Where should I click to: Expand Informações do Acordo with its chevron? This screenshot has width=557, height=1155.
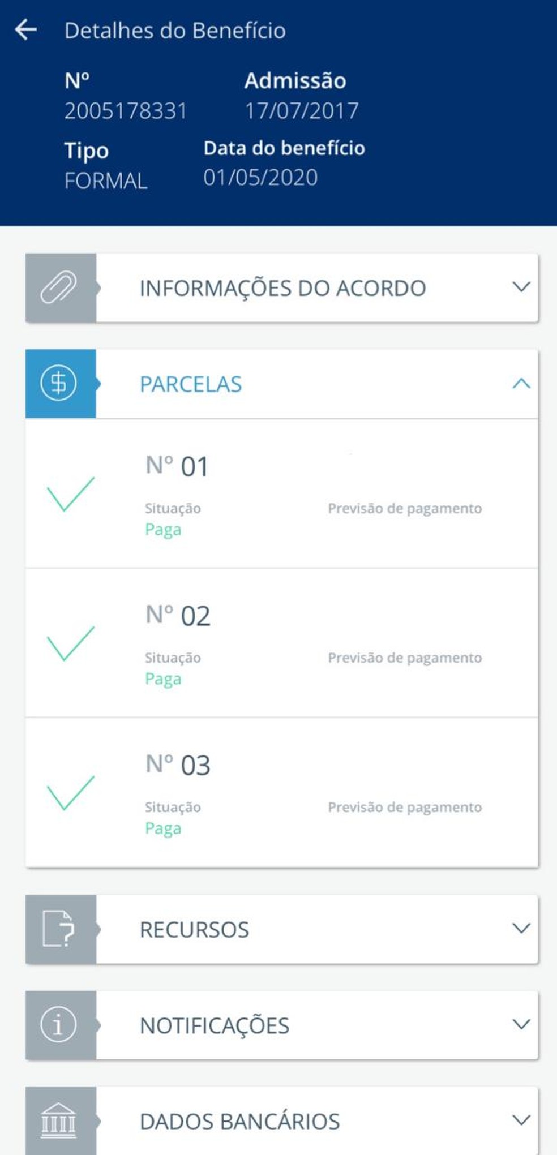point(521,287)
